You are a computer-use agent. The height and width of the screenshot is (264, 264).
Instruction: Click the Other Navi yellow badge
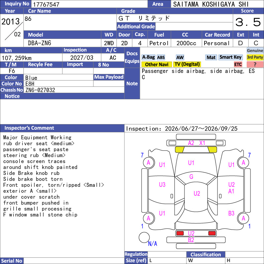[156, 64]
